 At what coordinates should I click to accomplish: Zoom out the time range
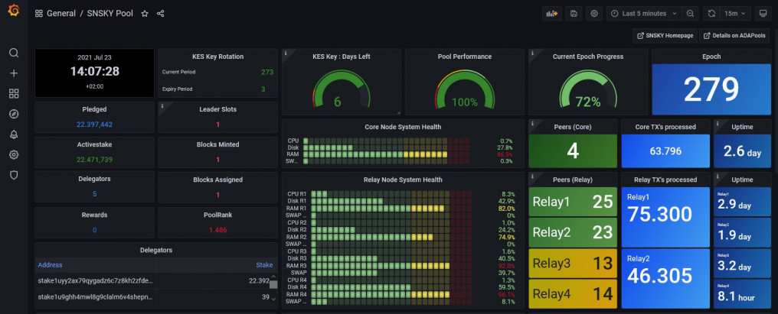click(691, 14)
